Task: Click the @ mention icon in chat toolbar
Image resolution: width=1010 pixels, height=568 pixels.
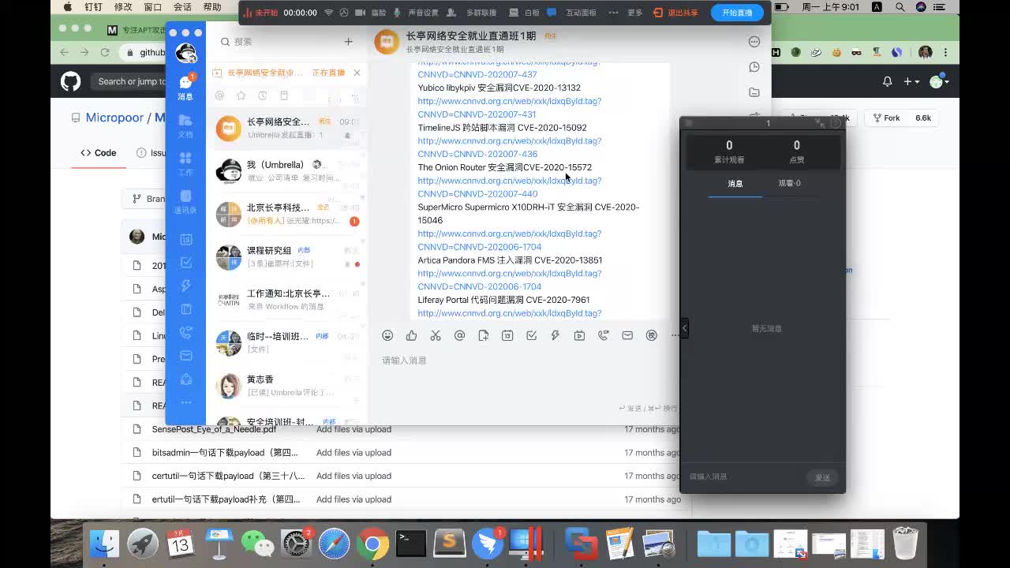Action: [x=459, y=335]
